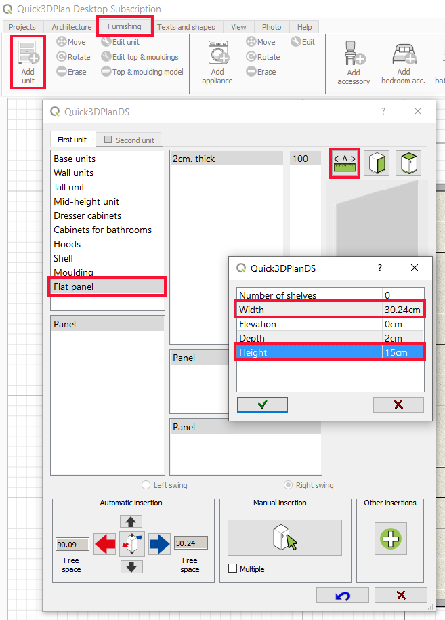Viewport: 445px width, 620px height.
Task: Click Move in the unit group
Action: (x=71, y=42)
